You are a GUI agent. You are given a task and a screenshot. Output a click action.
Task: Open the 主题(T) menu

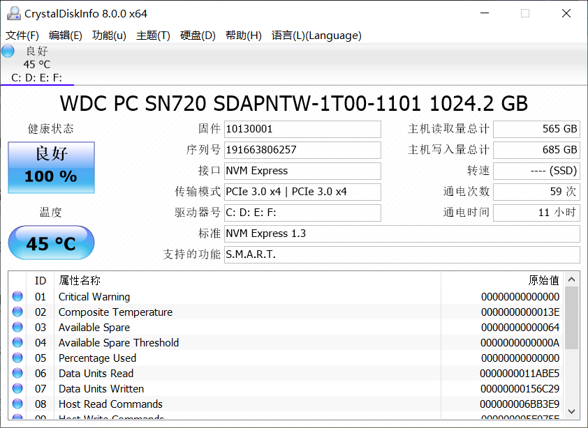153,36
